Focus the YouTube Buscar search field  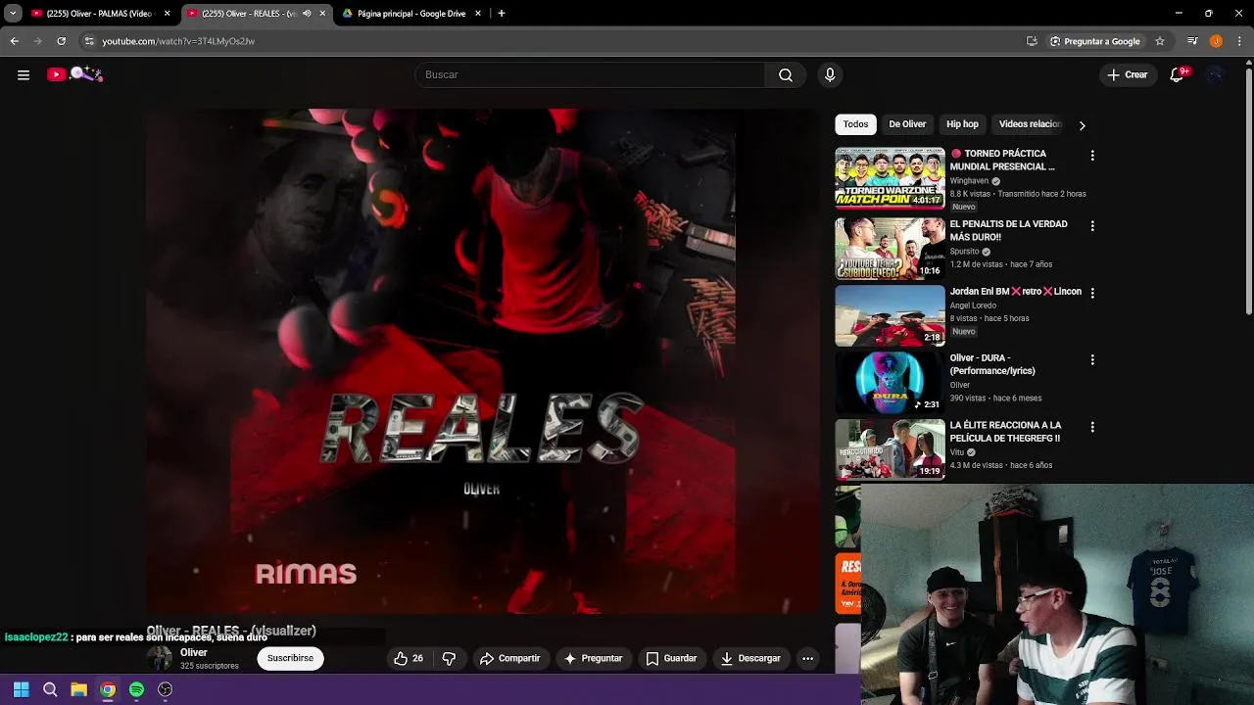(x=590, y=74)
